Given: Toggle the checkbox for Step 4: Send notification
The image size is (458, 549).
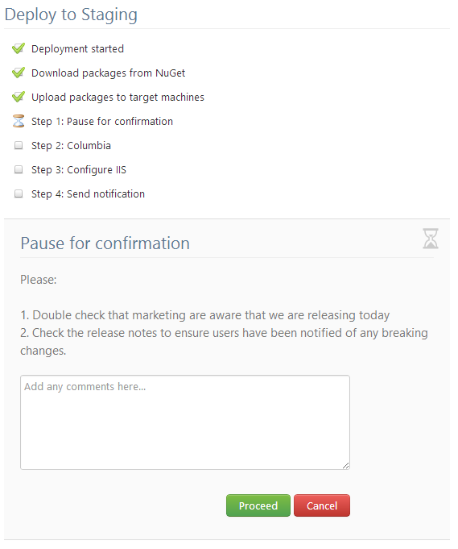Looking at the screenshot, I should [19, 193].
